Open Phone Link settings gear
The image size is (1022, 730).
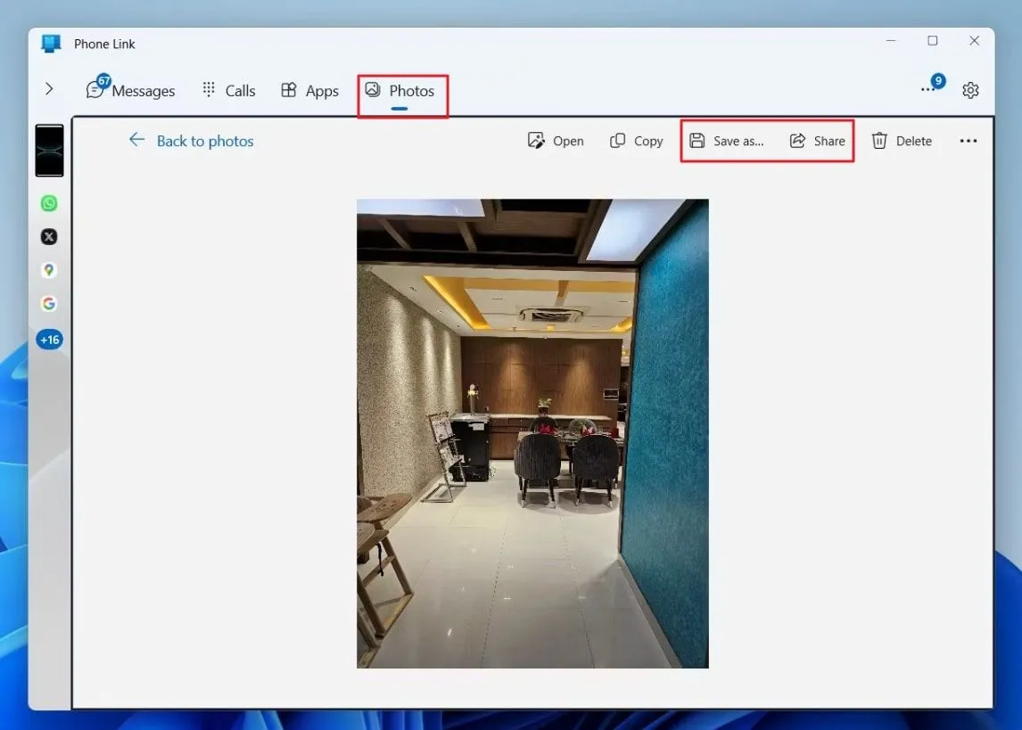[x=970, y=90]
